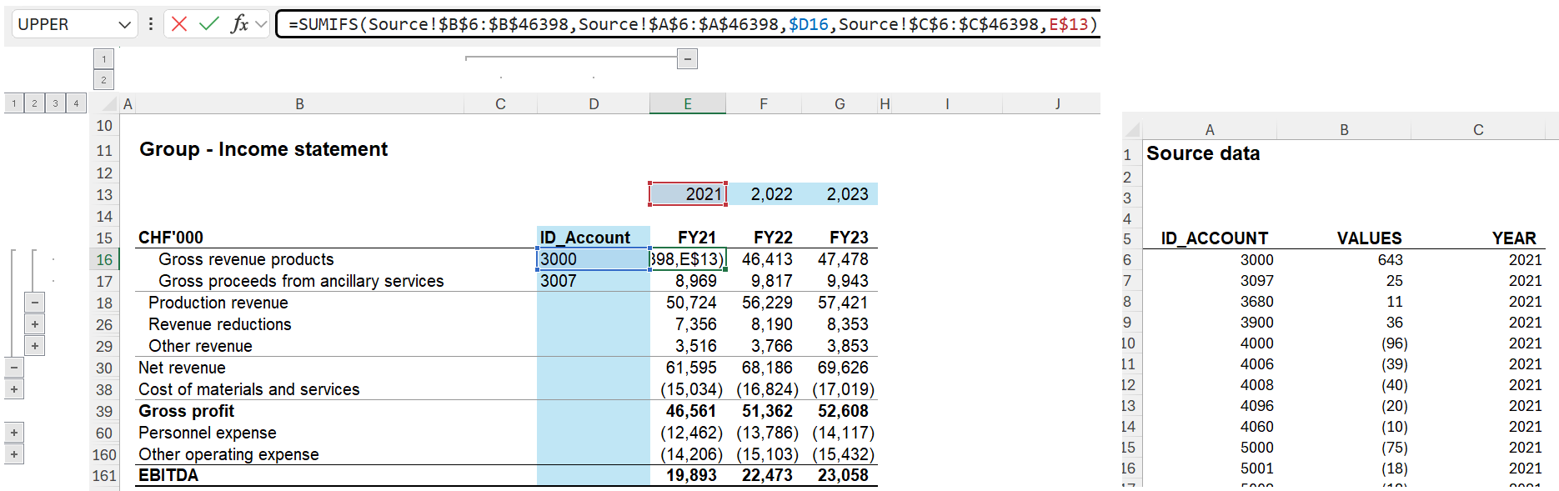Open Insert Function via the fx icon
Viewport: 1559px width, 491px height.
coord(239,24)
